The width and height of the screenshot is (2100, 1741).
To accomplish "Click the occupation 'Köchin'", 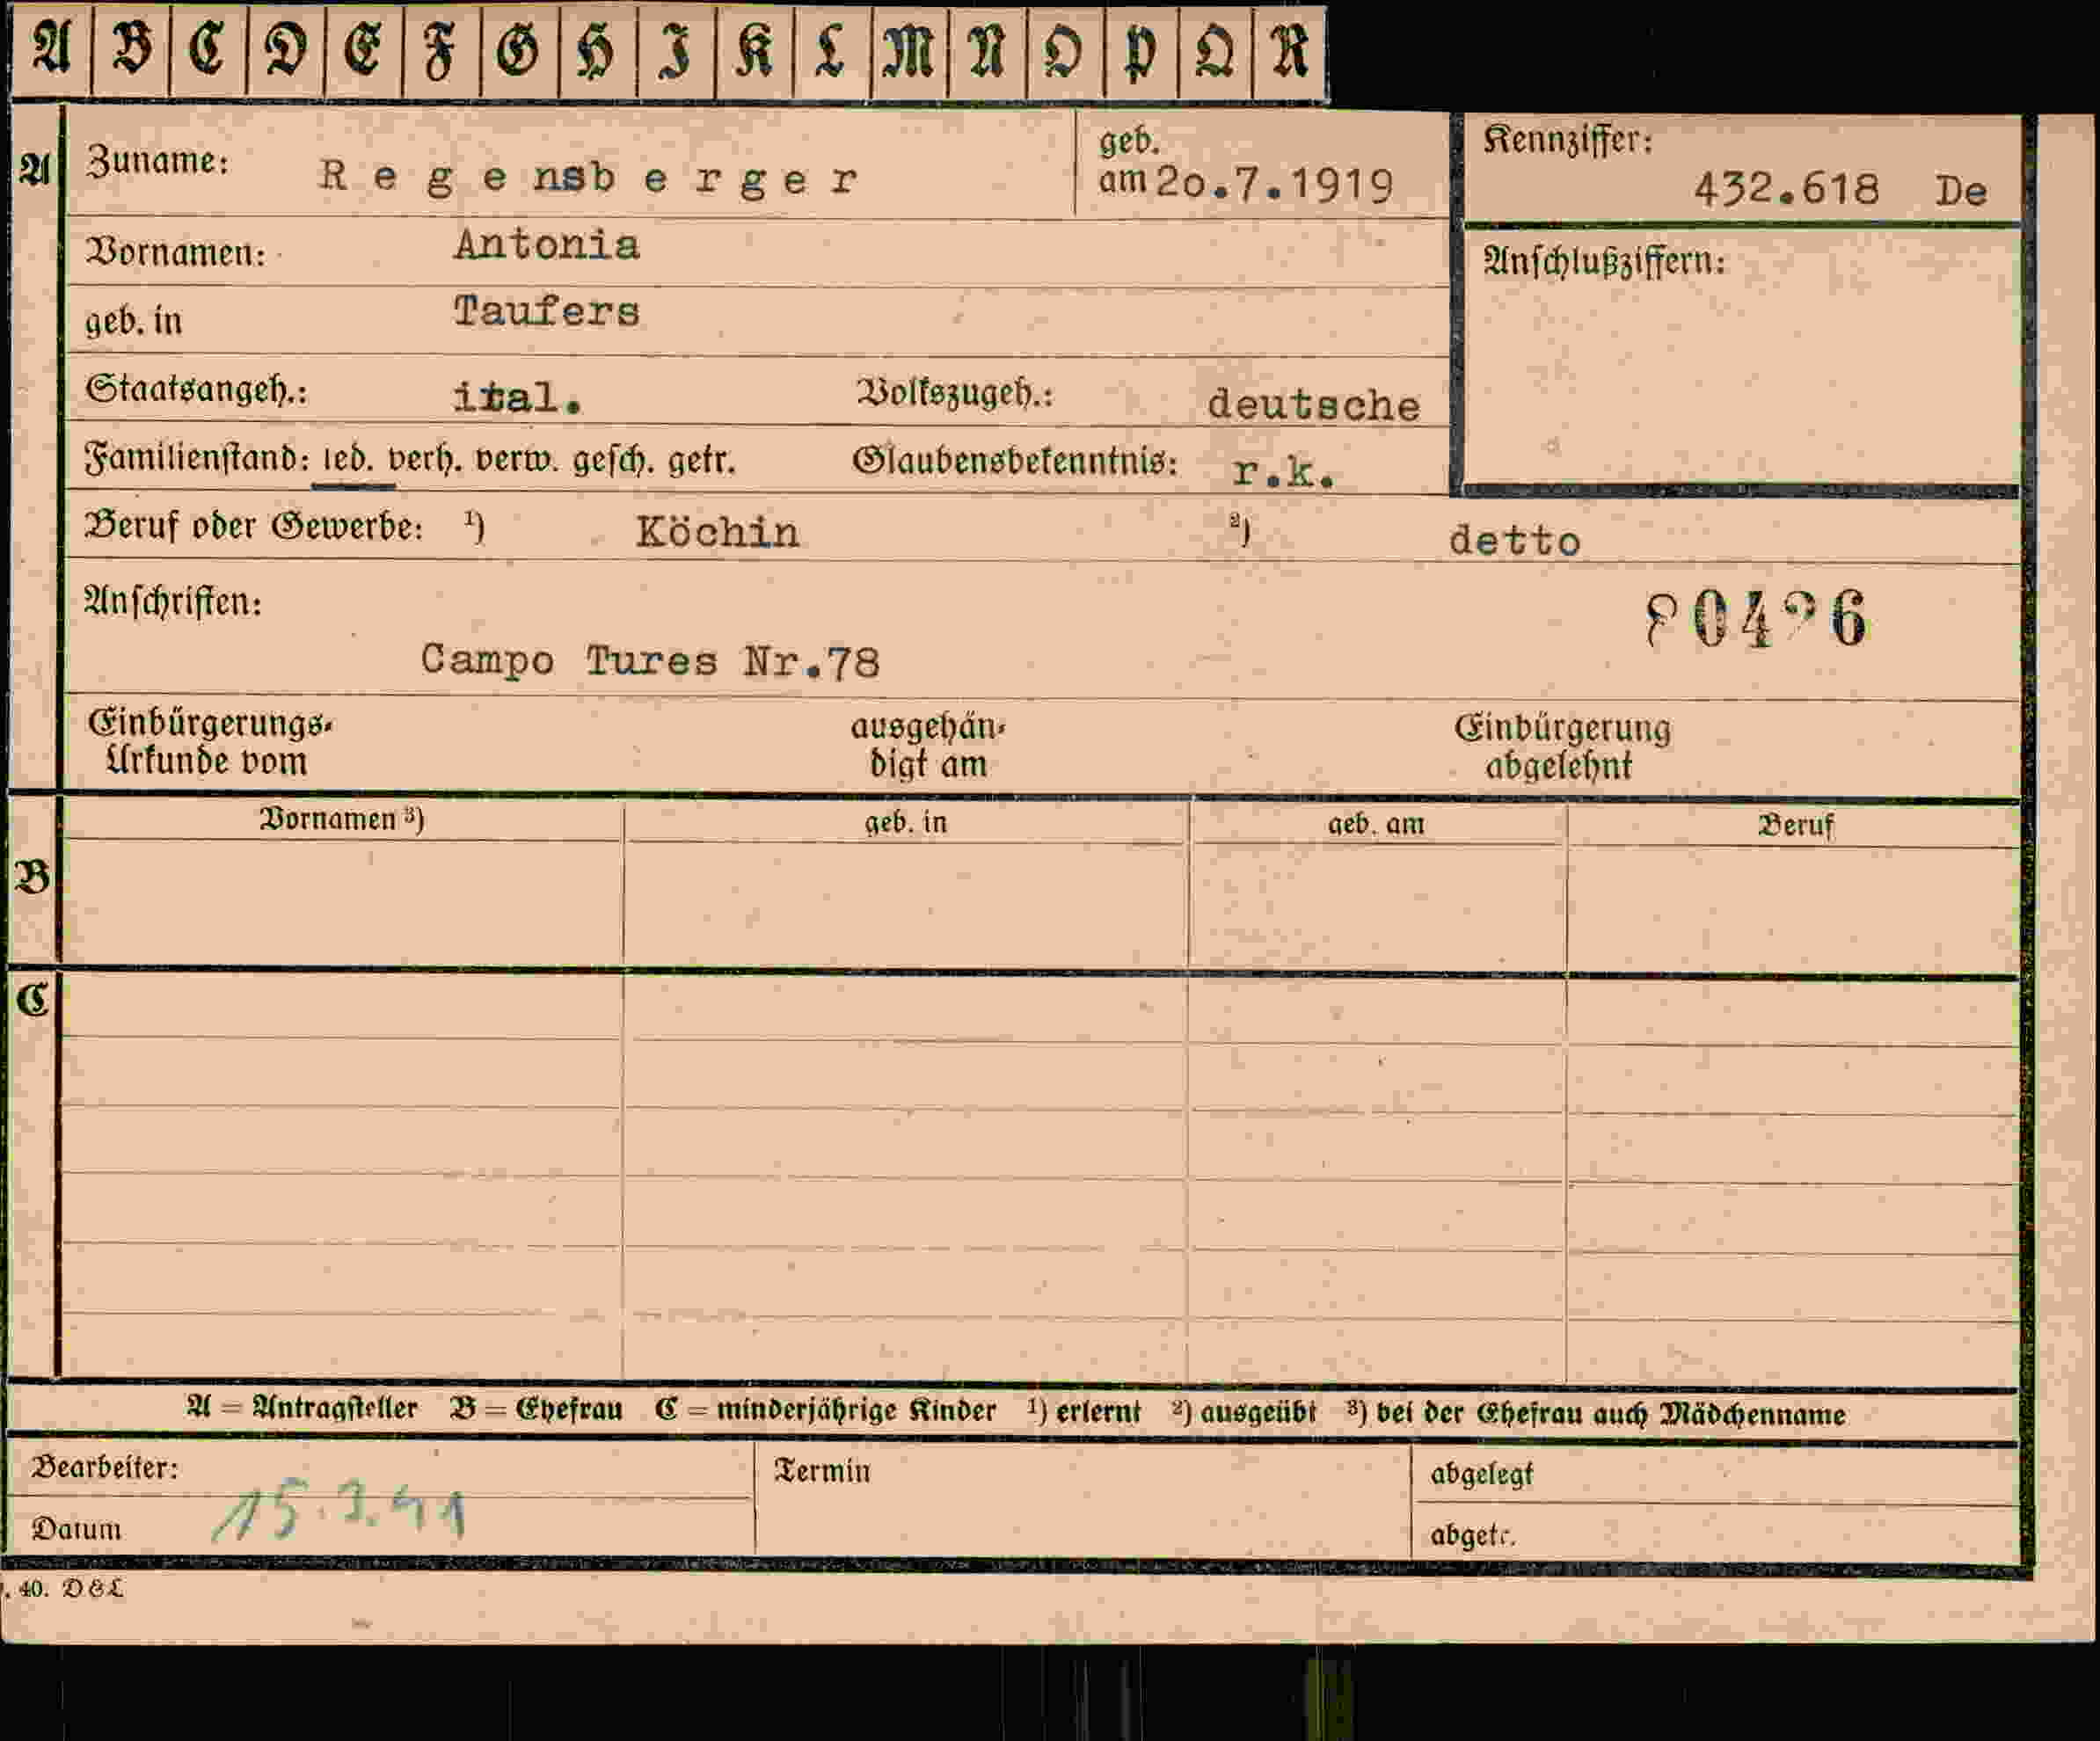I will coord(717,532).
